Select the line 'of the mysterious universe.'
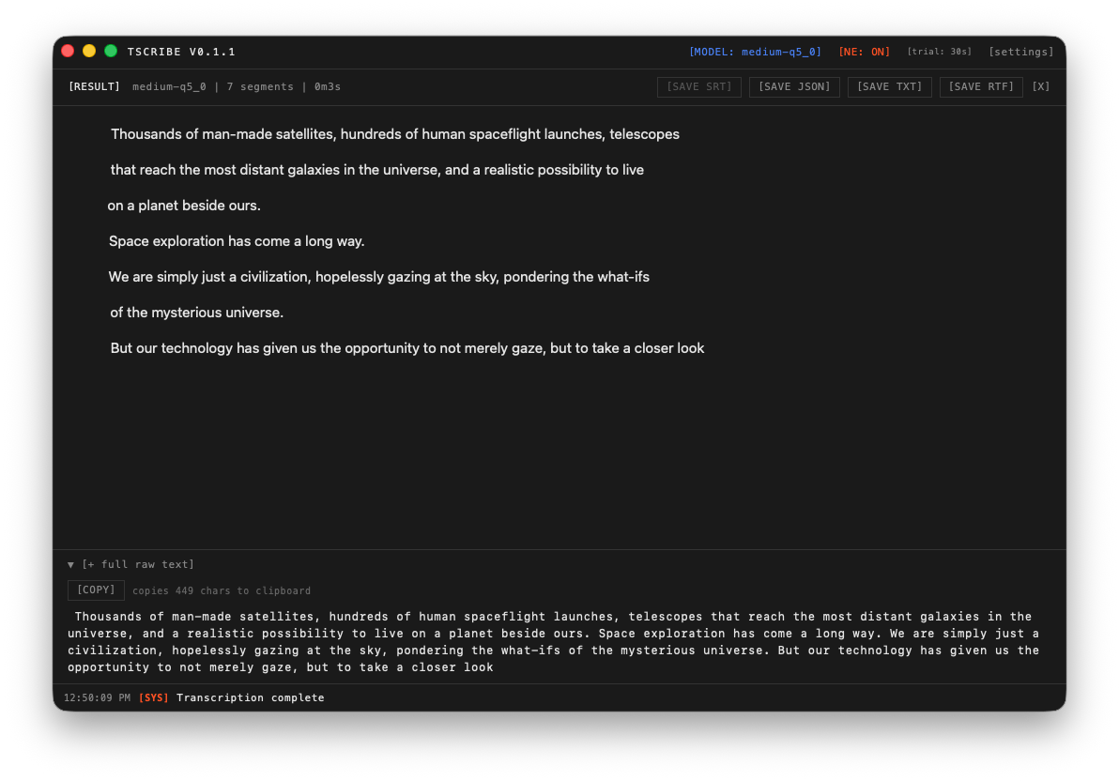1119x781 pixels. coord(197,313)
